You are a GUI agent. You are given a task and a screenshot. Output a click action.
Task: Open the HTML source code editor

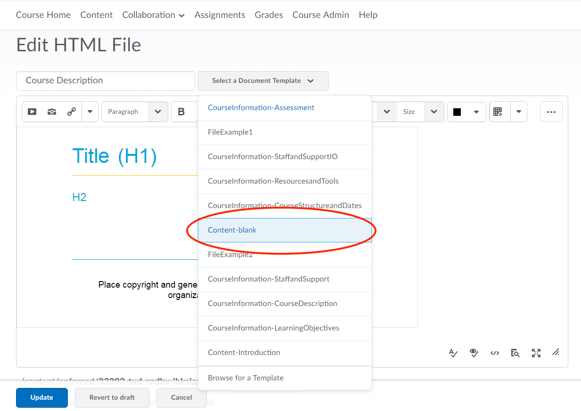(495, 353)
